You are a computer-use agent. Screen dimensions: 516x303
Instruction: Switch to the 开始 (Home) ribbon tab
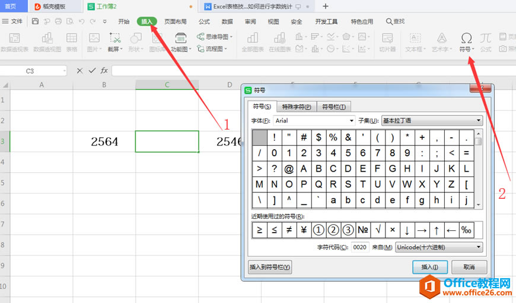coord(124,22)
